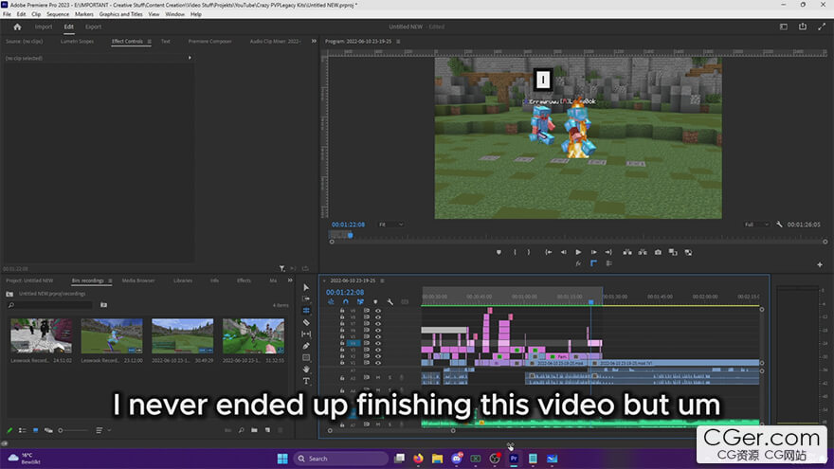Open the Fit zoom level dropdown
Image resolution: width=834 pixels, height=469 pixels.
pyautogui.click(x=390, y=225)
